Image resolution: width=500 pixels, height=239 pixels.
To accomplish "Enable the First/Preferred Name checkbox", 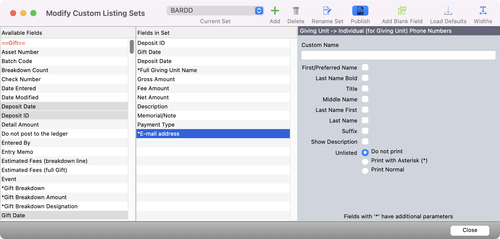I will pos(365,67).
